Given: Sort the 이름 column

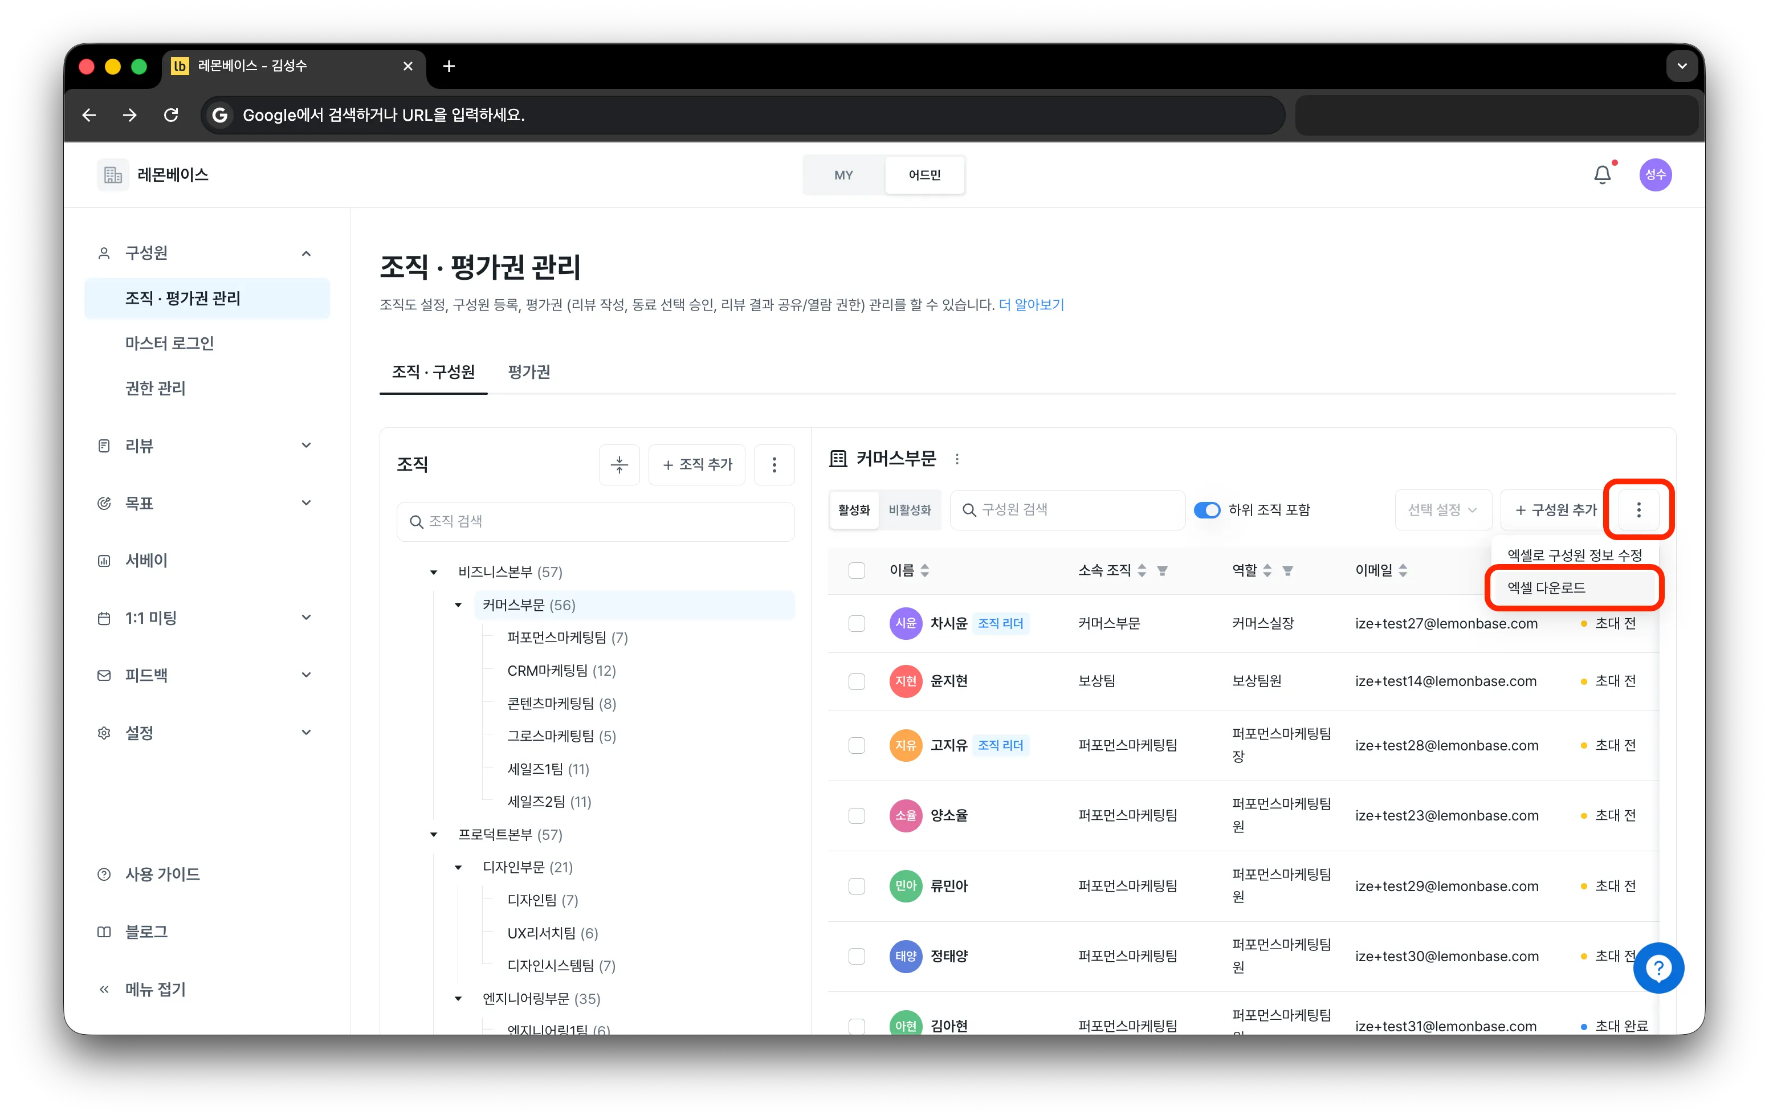Looking at the screenshot, I should [925, 570].
